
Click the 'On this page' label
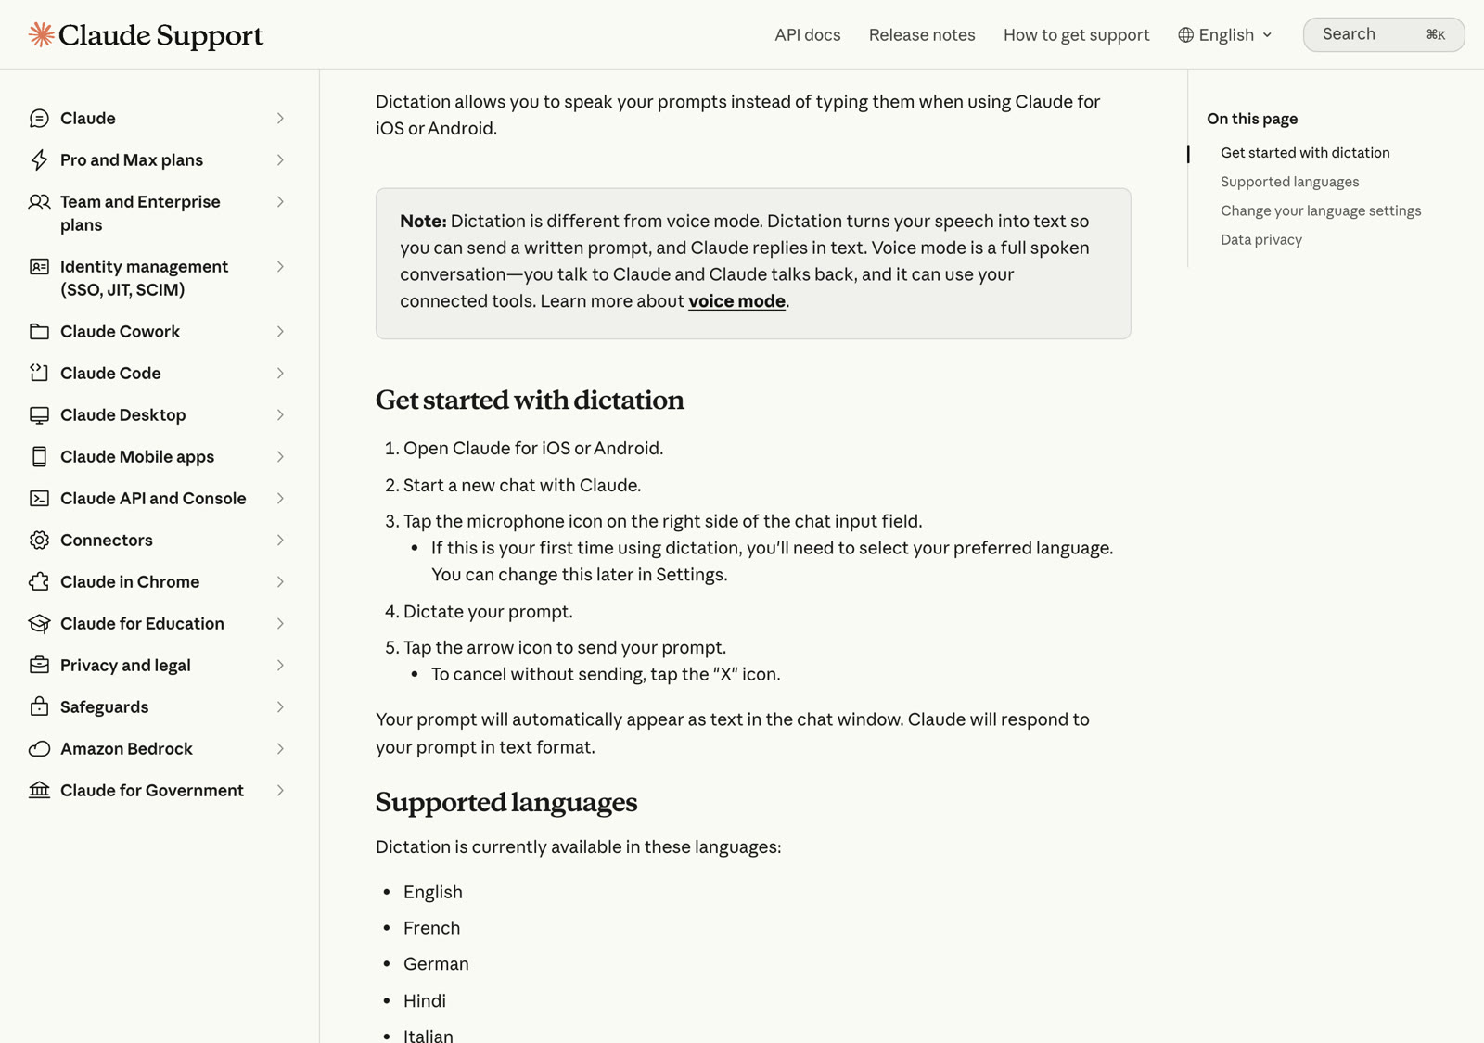coord(1252,119)
